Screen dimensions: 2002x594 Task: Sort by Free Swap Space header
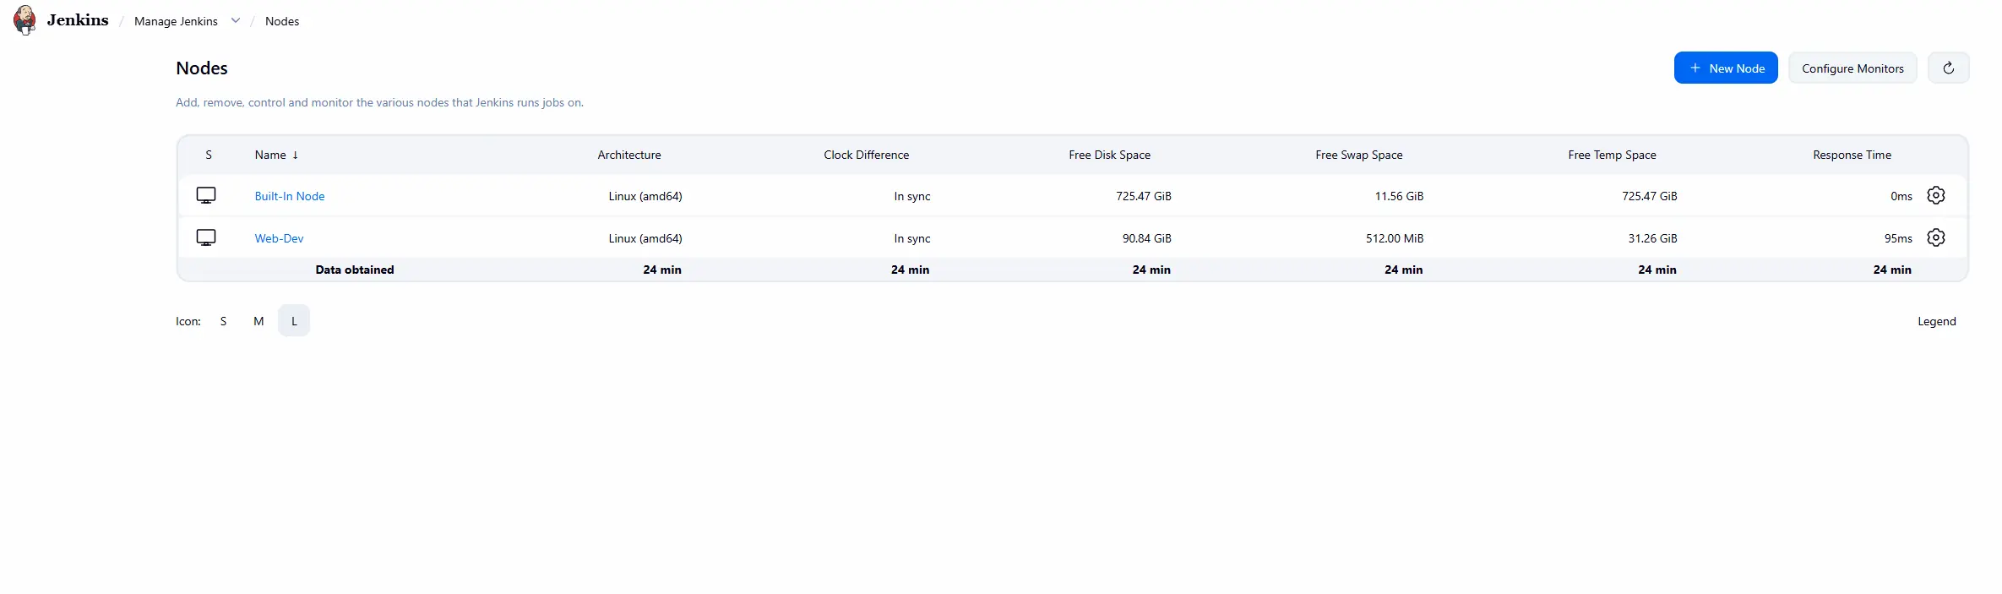click(1359, 155)
